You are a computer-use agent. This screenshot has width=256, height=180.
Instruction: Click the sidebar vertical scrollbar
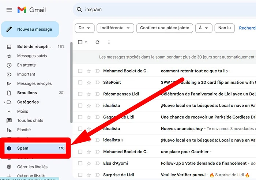[71, 82]
